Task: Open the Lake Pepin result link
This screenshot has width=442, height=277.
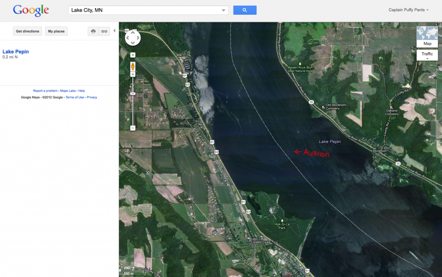Action: pyautogui.click(x=16, y=51)
